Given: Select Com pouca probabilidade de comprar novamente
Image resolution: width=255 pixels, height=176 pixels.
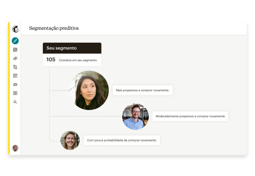Looking at the screenshot, I should pos(122,140).
